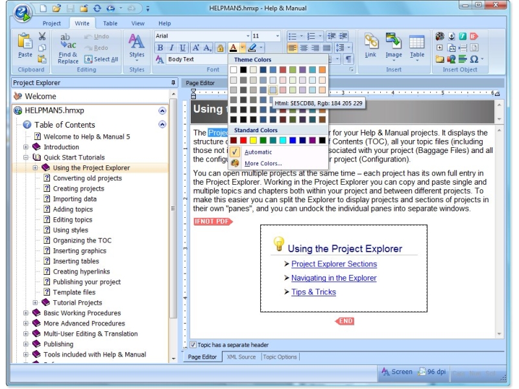The height and width of the screenshot is (389, 519).
Task: Insert conditional IF tag
Action: (x=474, y=36)
